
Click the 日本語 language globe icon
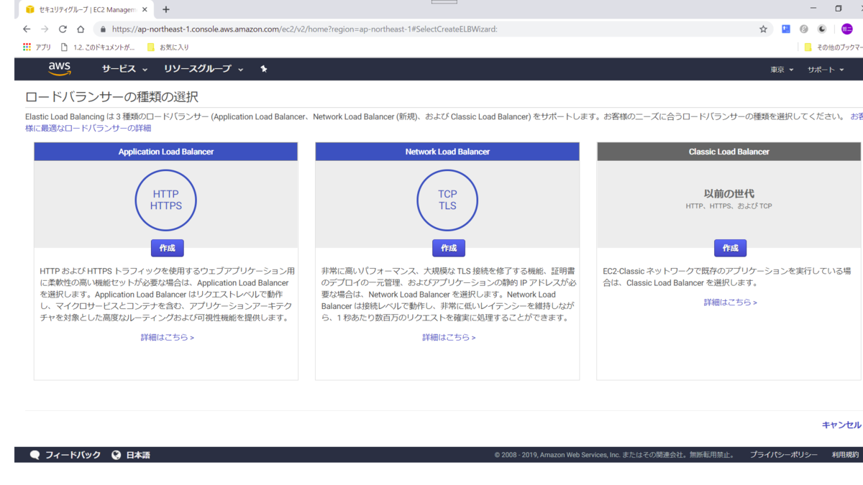pos(116,454)
